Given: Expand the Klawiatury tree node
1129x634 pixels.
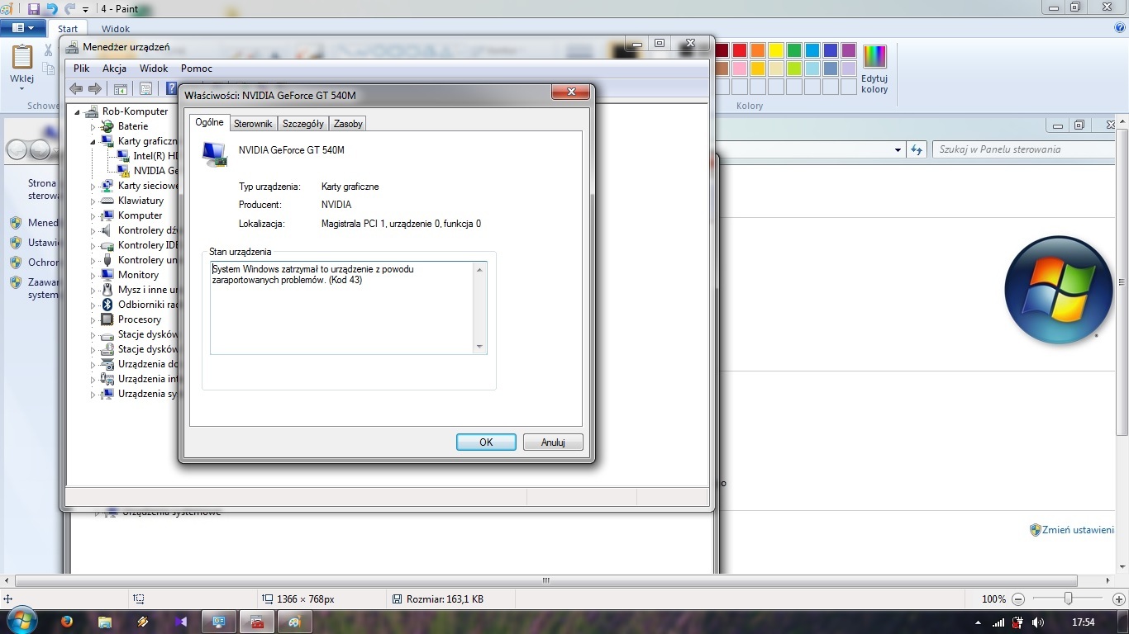Looking at the screenshot, I should pos(93,201).
